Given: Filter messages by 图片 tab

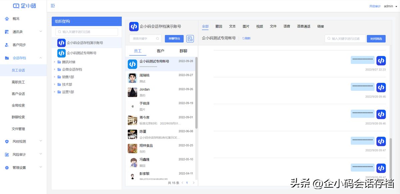Looking at the screenshot, I should 246,26.
